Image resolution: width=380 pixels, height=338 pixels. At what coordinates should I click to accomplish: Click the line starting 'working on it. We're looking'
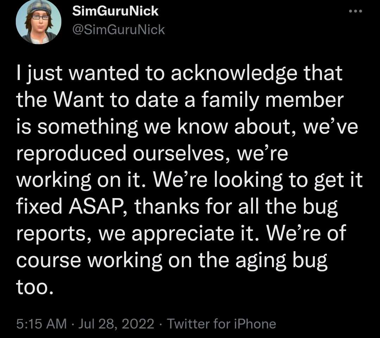190,180
